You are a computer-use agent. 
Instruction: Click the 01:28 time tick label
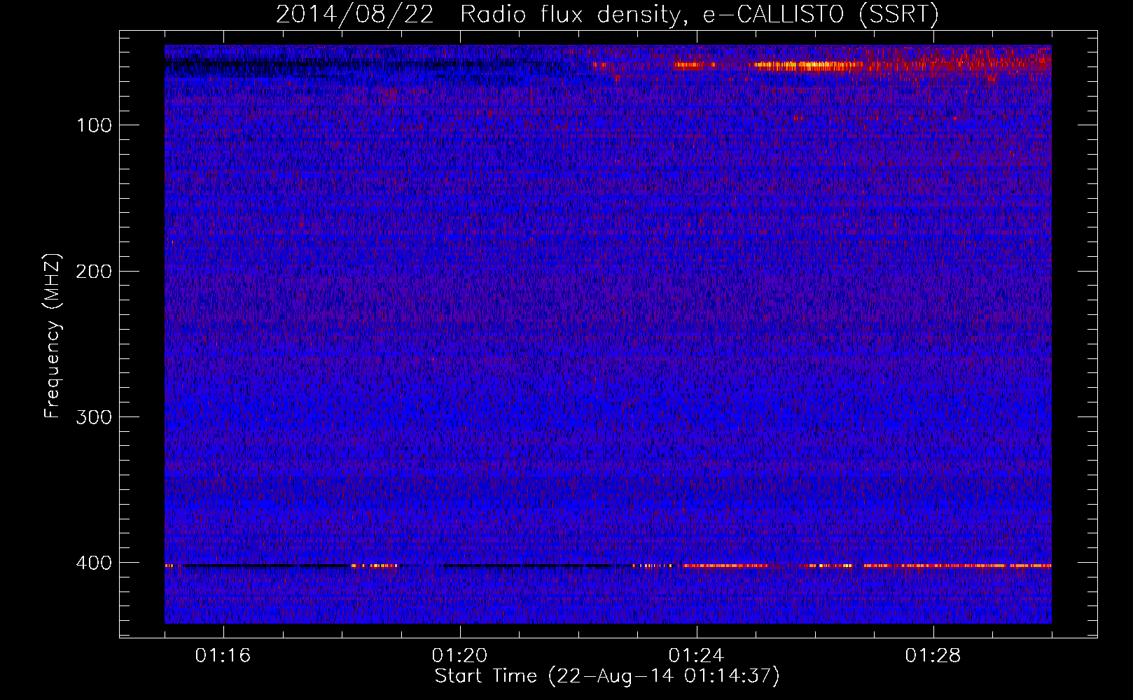pos(933,656)
